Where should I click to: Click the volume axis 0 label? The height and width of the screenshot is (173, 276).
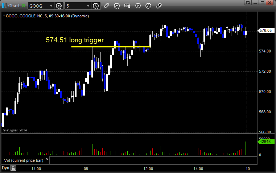pos(260,155)
